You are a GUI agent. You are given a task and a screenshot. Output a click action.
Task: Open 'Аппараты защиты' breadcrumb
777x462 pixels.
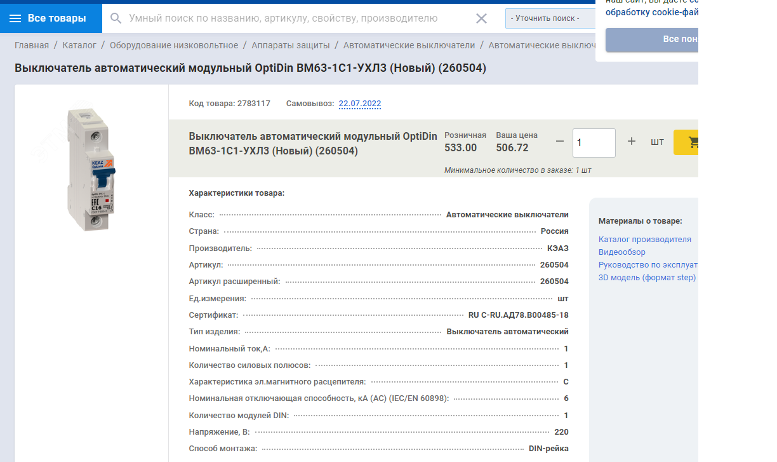pos(291,45)
